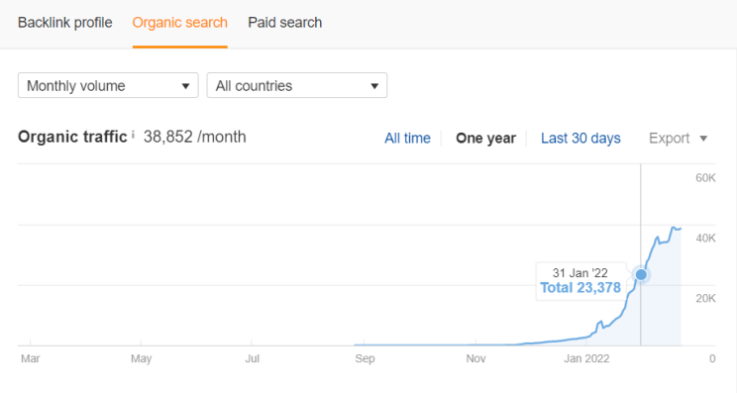
Task: Select the One year range
Action: (486, 138)
